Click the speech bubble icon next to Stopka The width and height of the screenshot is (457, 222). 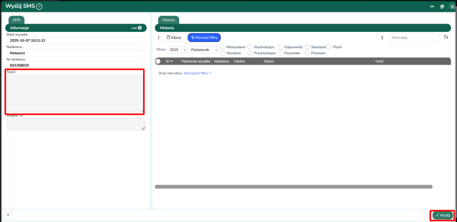(21, 116)
